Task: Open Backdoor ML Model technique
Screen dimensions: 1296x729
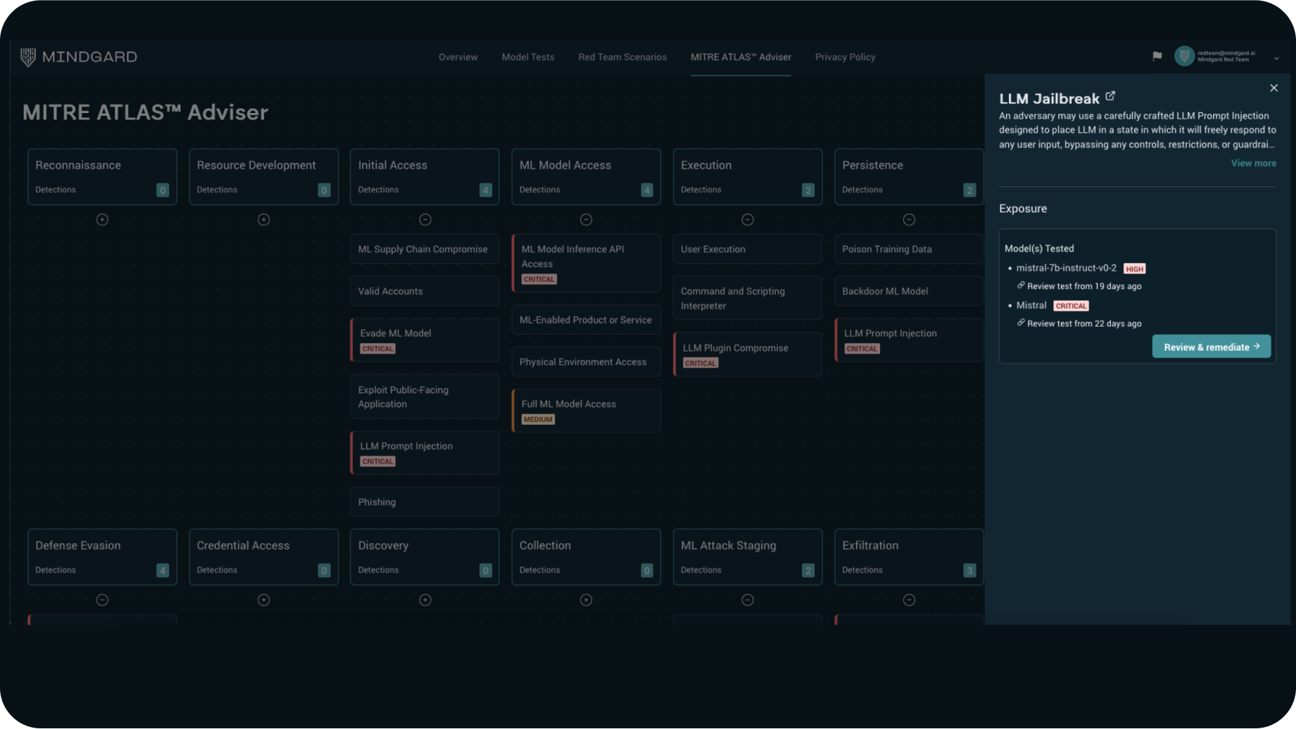Action: click(x=909, y=291)
